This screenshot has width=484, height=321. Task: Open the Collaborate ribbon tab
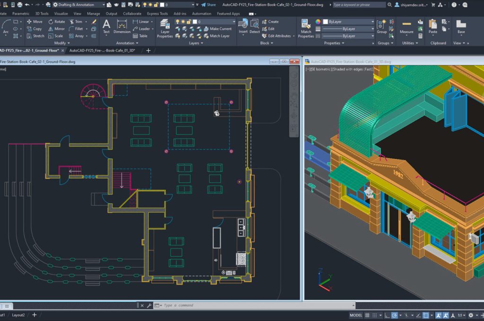pos(132,14)
